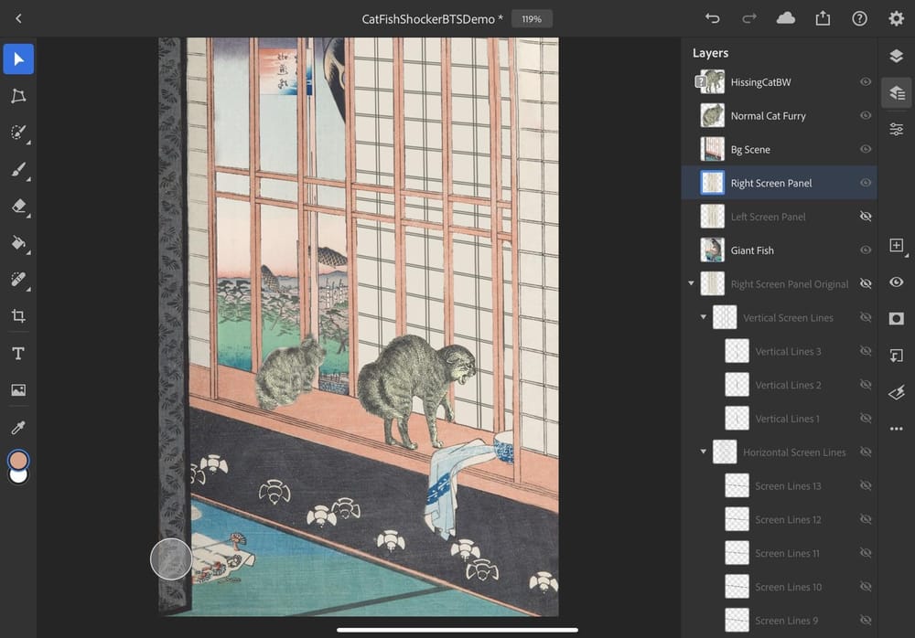Show the Vertical Screen Lines group
915x638 pixels.
(866, 317)
